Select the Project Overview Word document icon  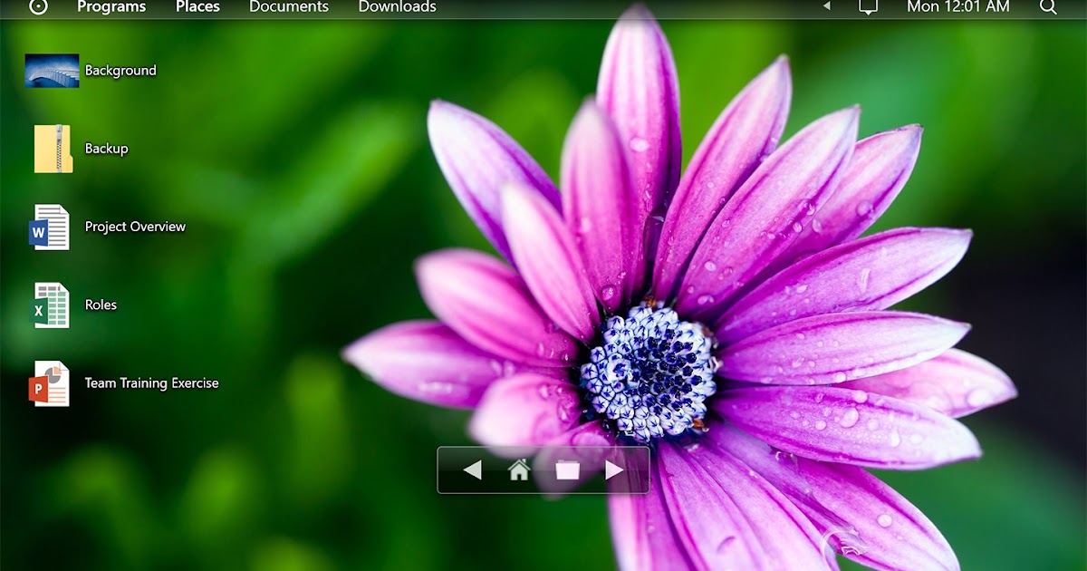point(49,227)
